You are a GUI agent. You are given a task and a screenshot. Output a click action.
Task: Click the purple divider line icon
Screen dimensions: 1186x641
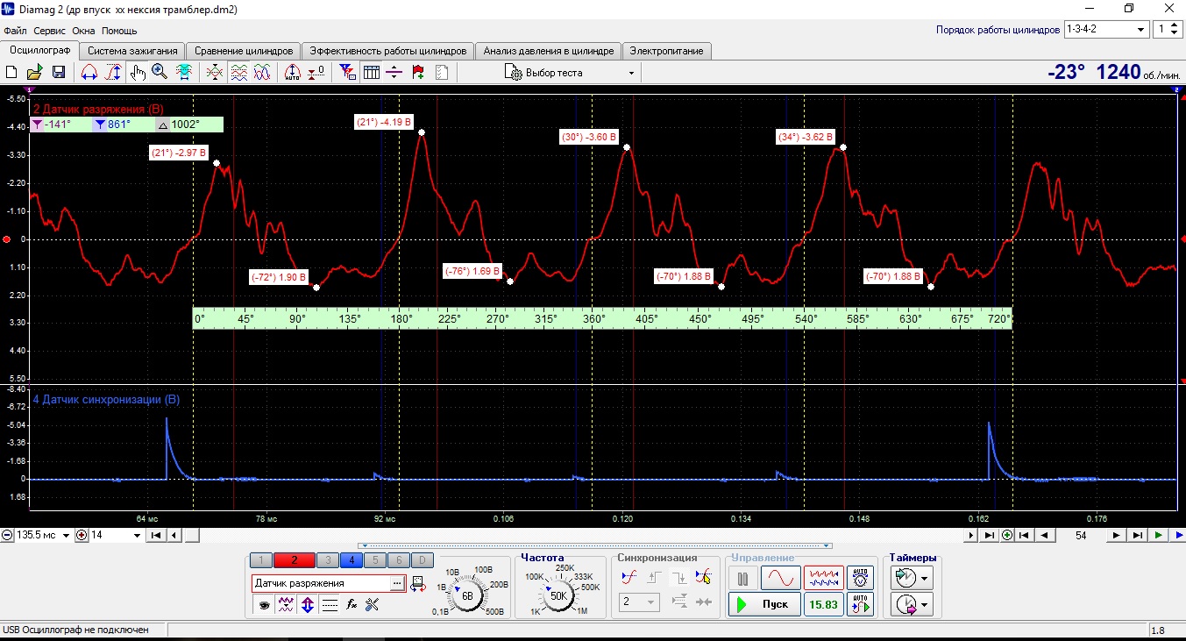coord(394,73)
